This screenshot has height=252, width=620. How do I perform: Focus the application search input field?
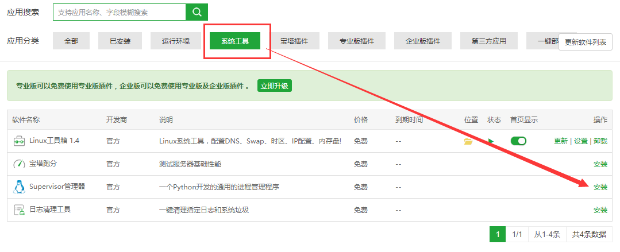tap(120, 12)
